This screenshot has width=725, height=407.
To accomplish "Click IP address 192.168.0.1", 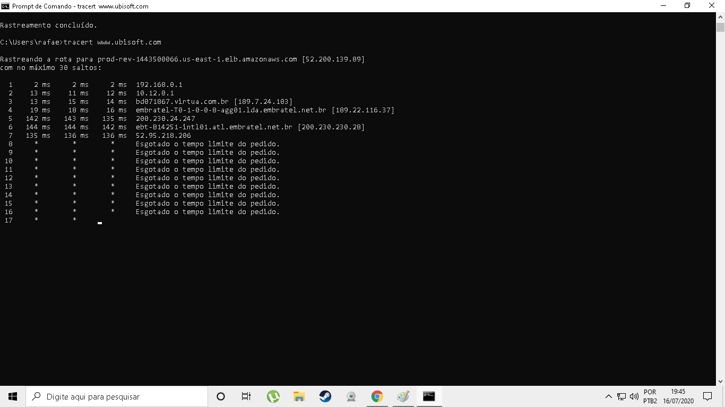I will (x=159, y=84).
